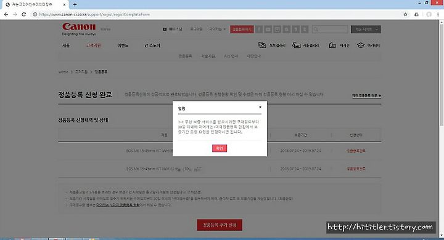Image resolution: width=444 pixels, height=240 pixels.
Task: Click the 로그아웃 link in the top bar
Action: point(196,29)
